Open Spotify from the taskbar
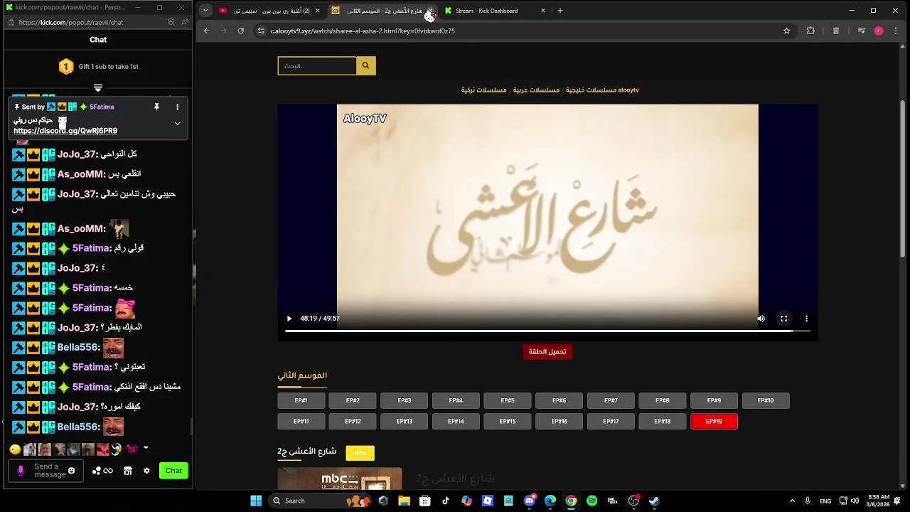 591,501
